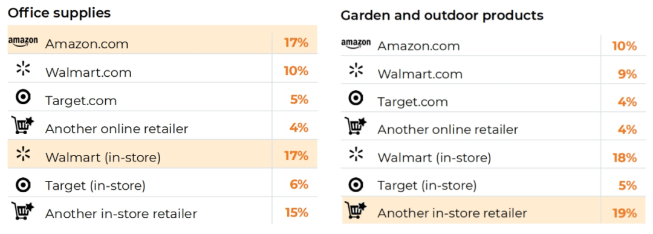Click the 18% value for Walmart (in-store) in Garden section
Image resolution: width=653 pixels, height=234 pixels.
coord(625,158)
